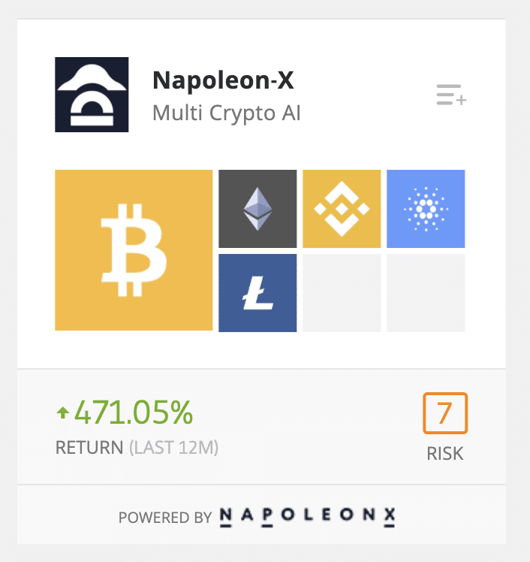Click the orange risk score 7 box
Image resolution: width=530 pixels, height=562 pixels.
(x=445, y=413)
